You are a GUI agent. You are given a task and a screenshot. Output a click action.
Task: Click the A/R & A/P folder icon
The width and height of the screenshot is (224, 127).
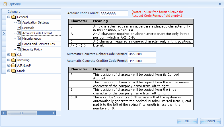pyautogui.click(x=14, y=65)
